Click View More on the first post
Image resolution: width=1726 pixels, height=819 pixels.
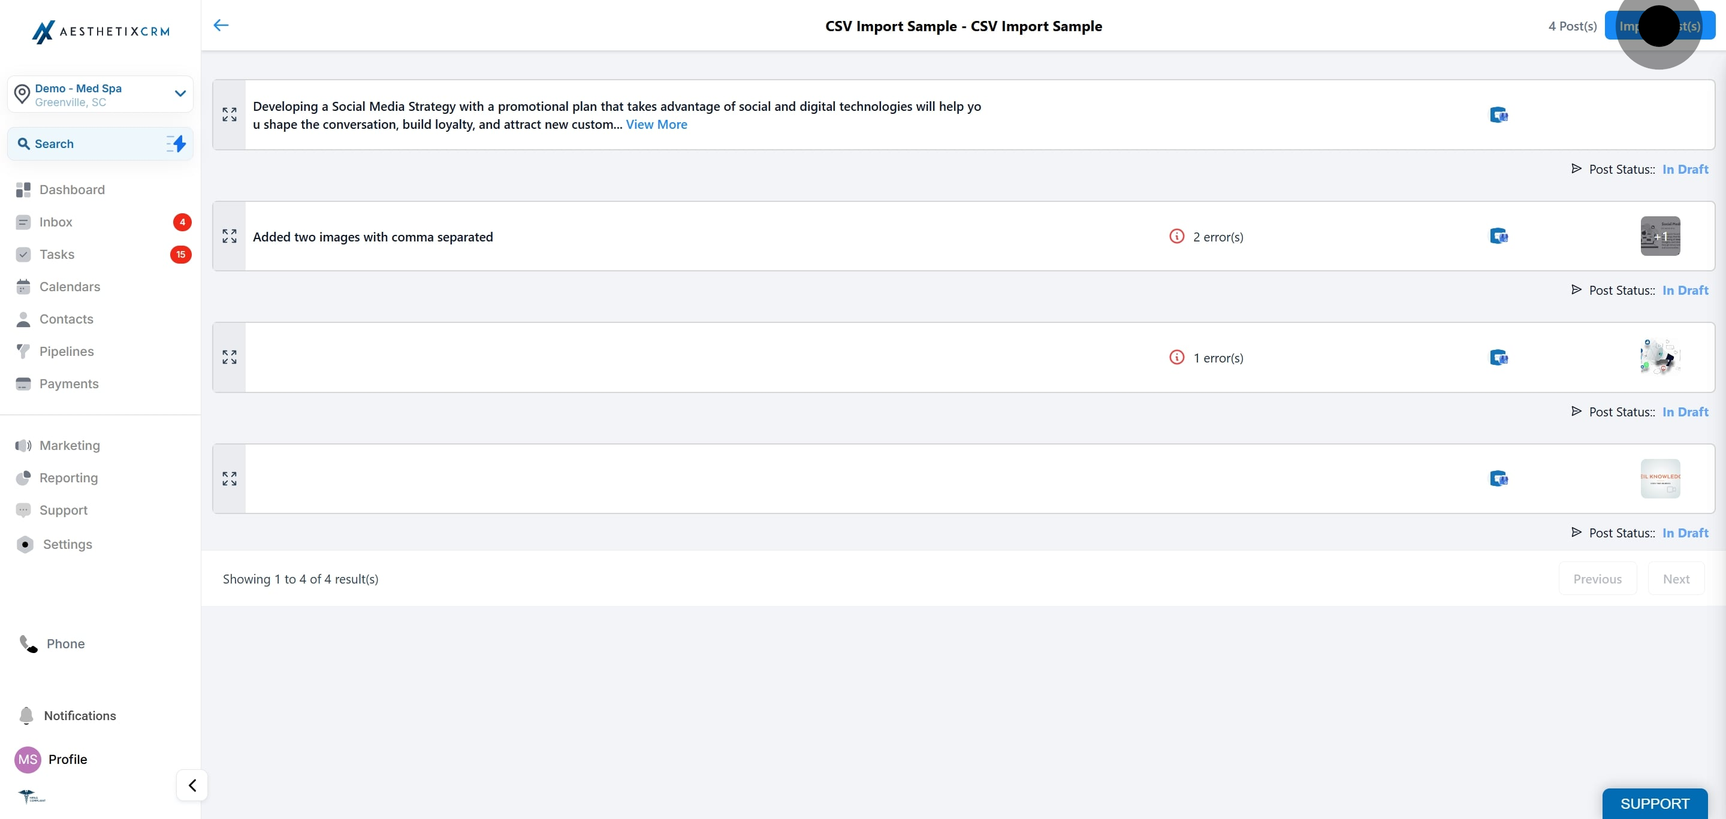click(x=656, y=125)
